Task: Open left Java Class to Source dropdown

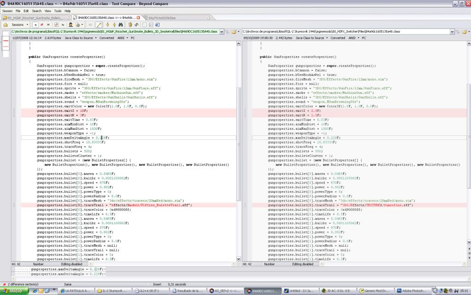Action: [x=80, y=38]
